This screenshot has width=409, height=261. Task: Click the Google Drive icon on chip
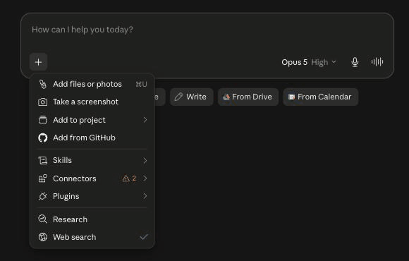coord(226,97)
